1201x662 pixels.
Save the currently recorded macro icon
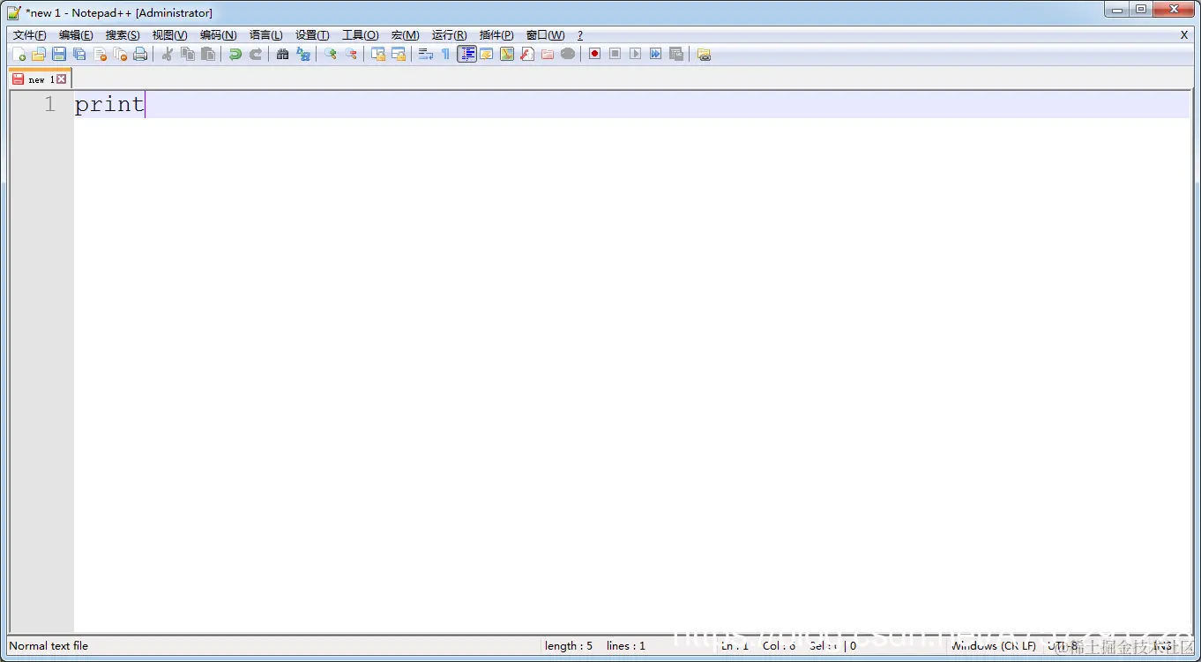[676, 54]
